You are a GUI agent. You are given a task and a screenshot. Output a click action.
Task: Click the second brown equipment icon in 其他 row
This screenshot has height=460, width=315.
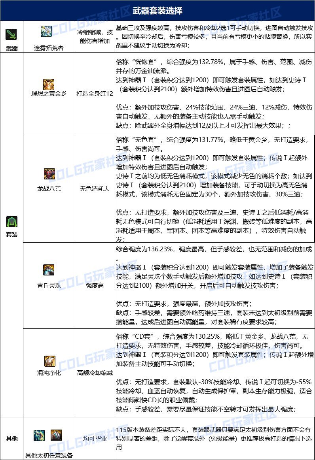pos(56,435)
